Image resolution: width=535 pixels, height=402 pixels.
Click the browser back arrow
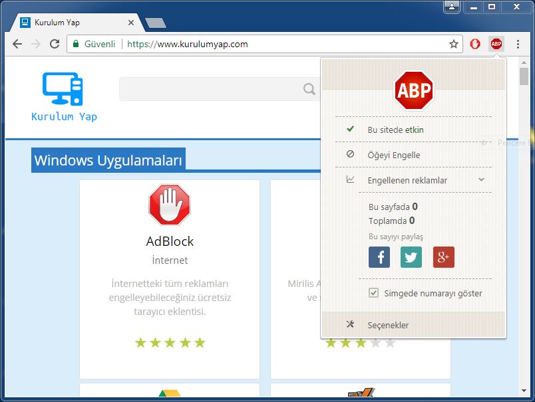click(x=17, y=44)
